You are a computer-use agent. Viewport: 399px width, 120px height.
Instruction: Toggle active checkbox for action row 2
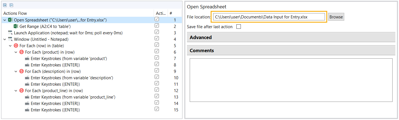click(157, 26)
